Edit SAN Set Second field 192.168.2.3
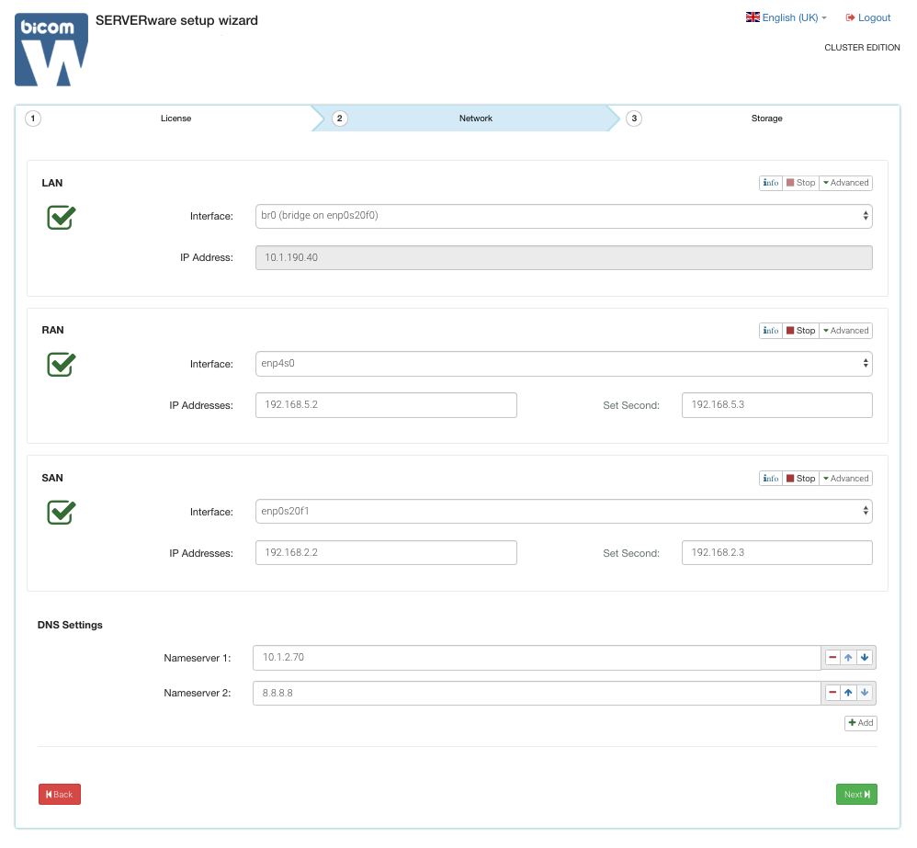 [x=776, y=553]
